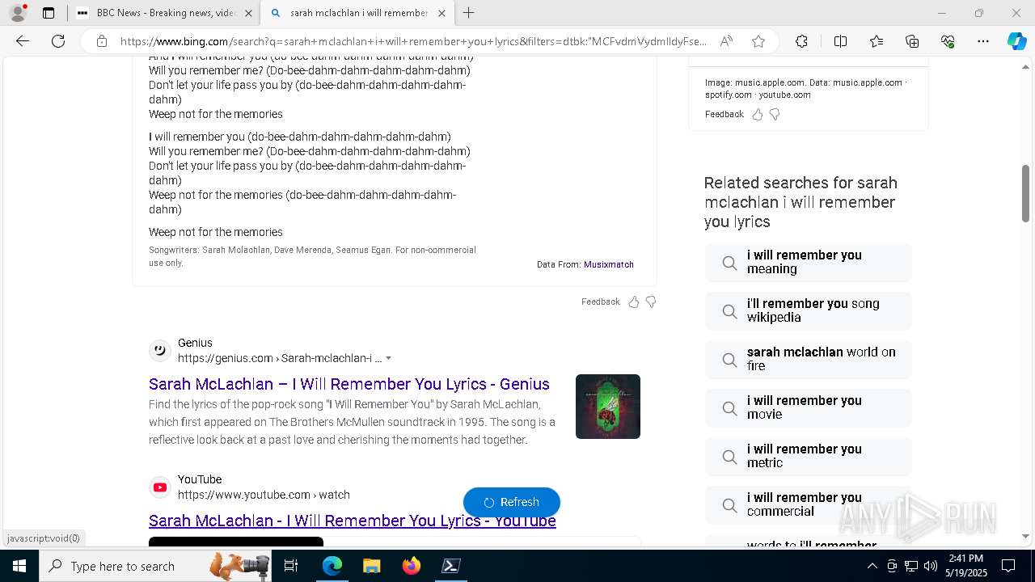Screen dimensions: 1035x582
Task: Click the taskbar search box
Action: pos(155,566)
